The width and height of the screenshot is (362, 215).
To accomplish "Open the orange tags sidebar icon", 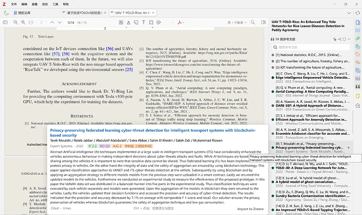I will click(x=358, y=55).
